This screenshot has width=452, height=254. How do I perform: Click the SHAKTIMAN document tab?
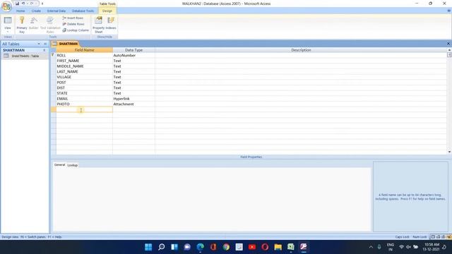point(66,44)
